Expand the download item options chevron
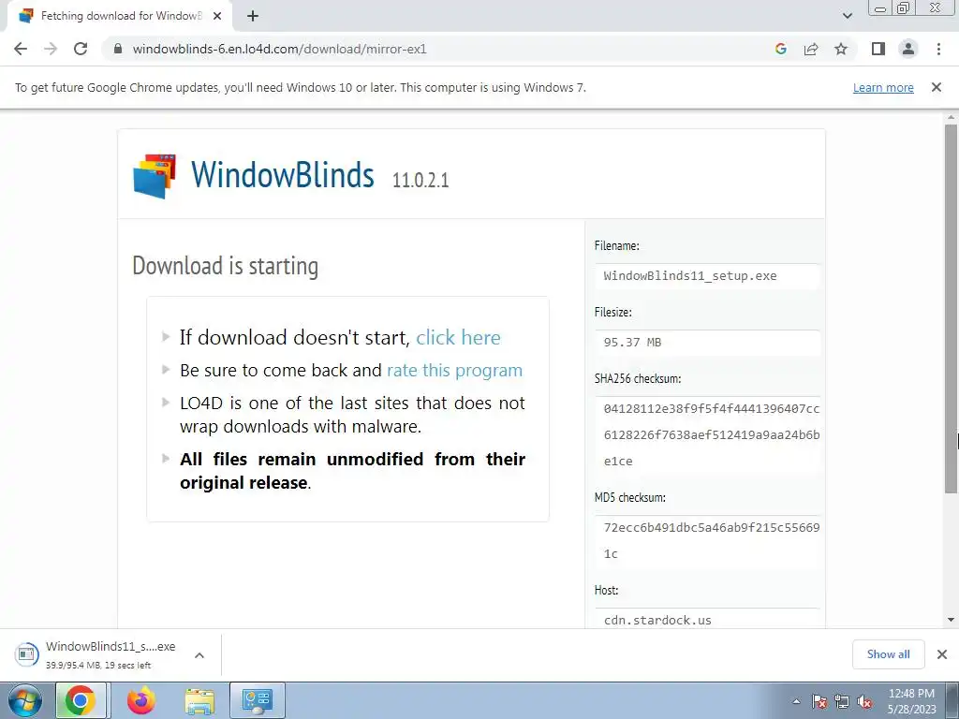 point(199,655)
